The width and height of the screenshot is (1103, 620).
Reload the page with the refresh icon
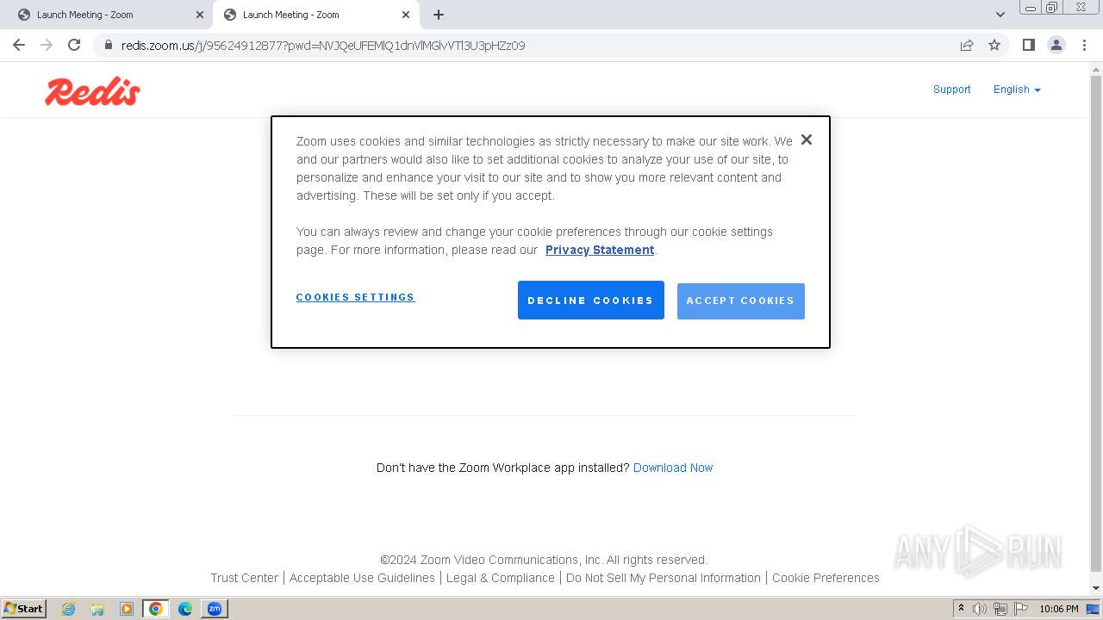tap(74, 45)
